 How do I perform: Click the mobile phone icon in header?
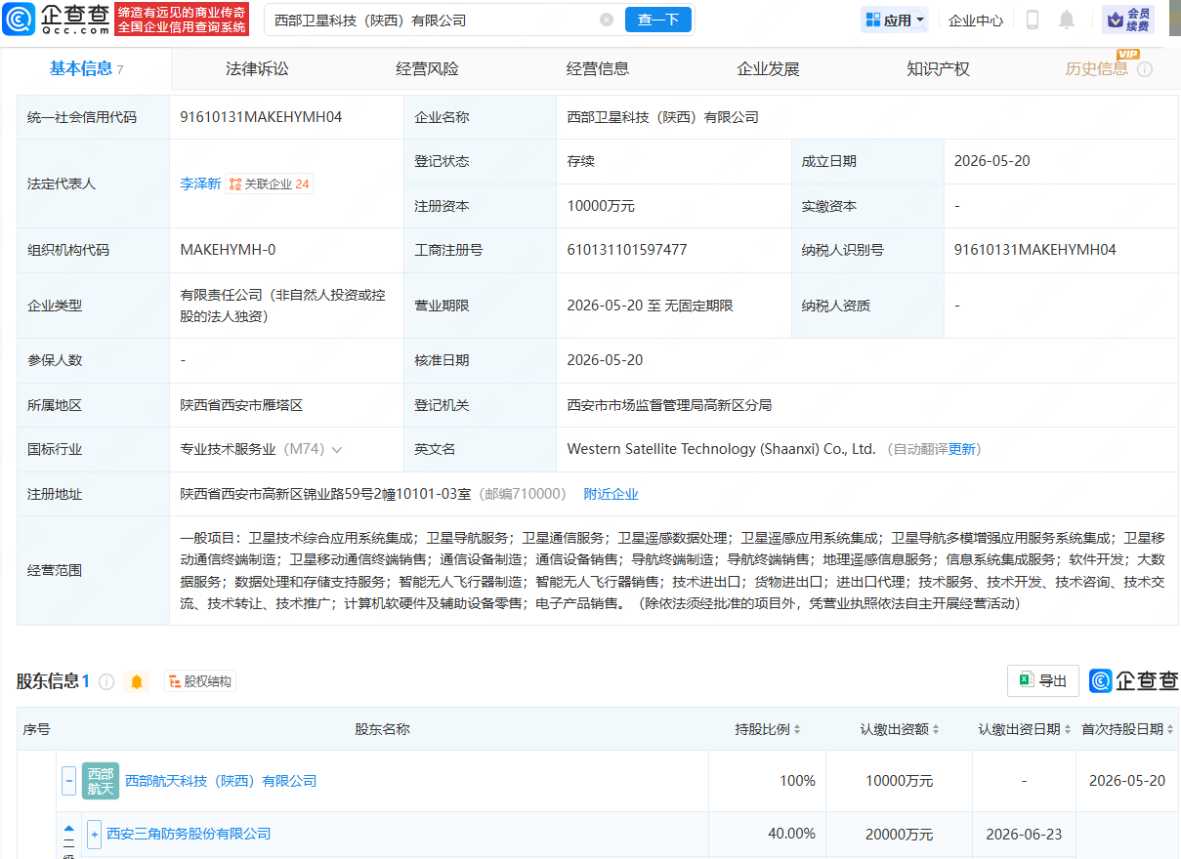(x=1033, y=20)
